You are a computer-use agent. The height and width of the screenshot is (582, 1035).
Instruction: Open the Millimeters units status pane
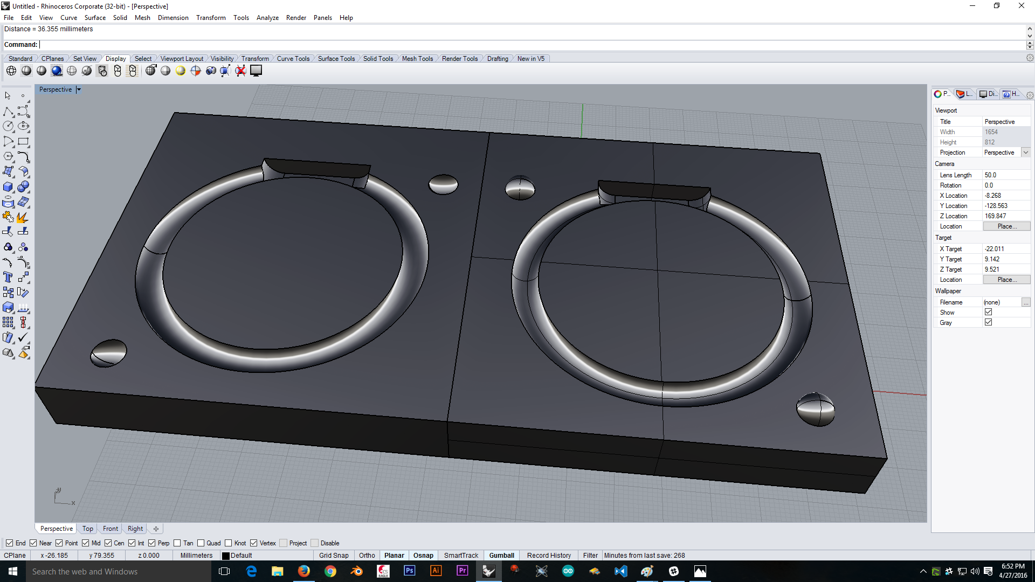[196, 556]
